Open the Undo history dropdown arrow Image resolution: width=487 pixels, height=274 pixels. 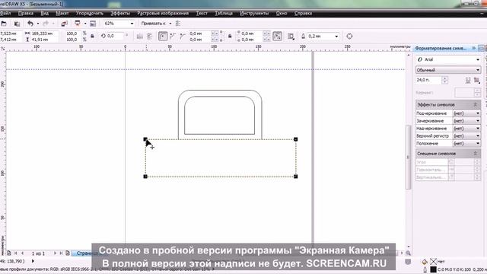pos(38,24)
